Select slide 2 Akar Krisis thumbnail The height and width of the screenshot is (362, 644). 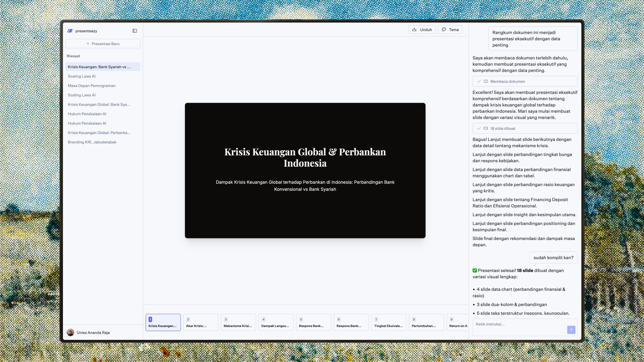(200, 322)
